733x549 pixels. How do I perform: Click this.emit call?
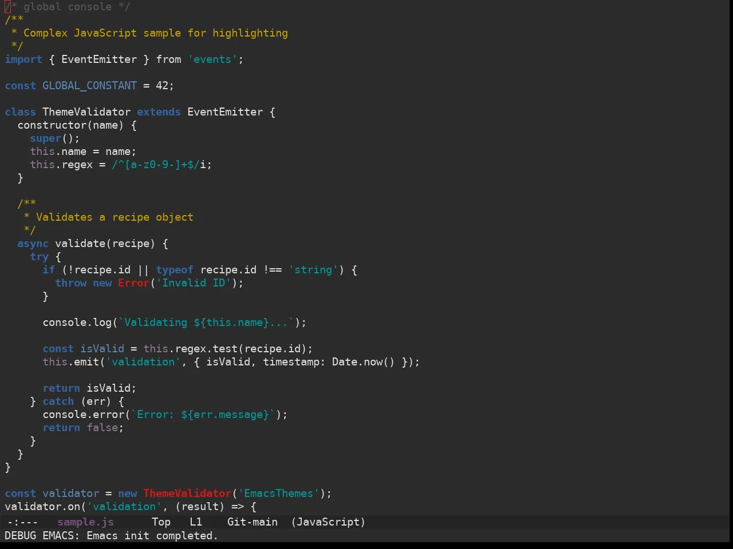click(x=70, y=362)
